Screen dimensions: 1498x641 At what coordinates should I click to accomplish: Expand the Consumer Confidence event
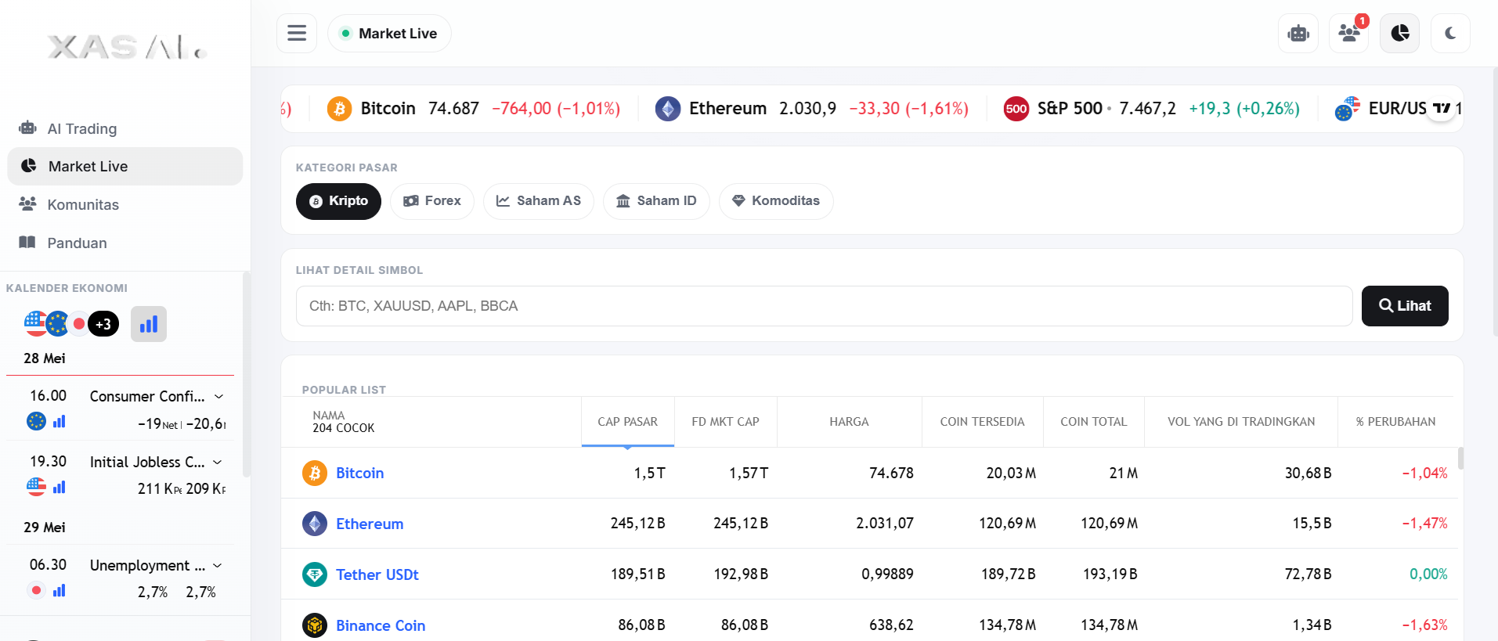coord(218,396)
